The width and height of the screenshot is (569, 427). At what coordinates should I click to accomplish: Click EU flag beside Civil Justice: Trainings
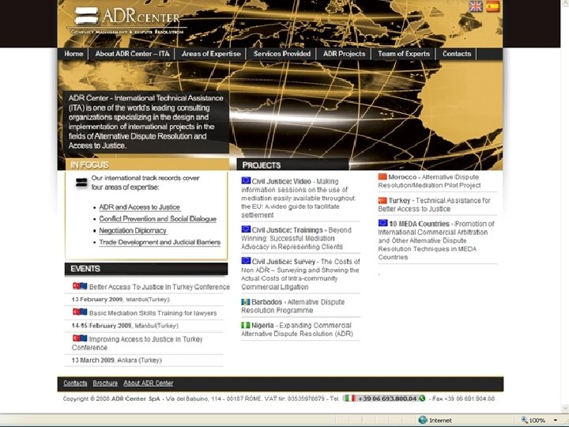tap(246, 229)
